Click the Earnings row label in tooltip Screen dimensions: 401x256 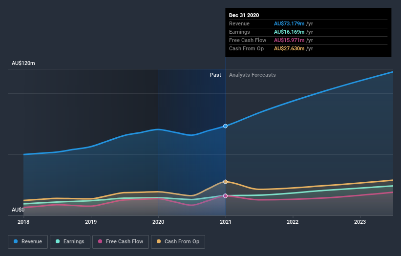click(239, 32)
